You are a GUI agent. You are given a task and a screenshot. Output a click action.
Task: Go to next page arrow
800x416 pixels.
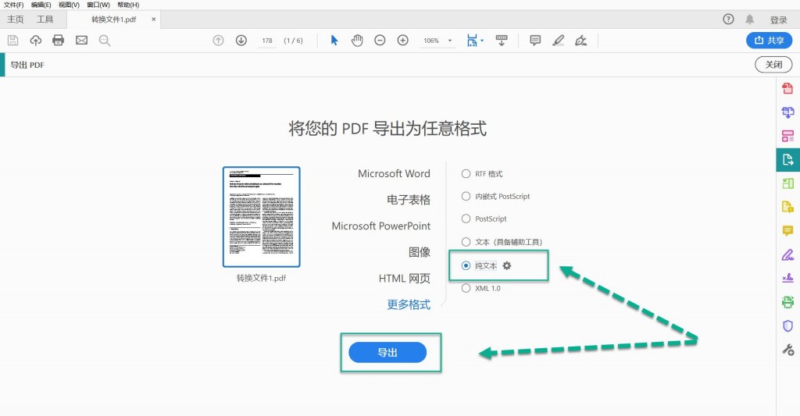pyautogui.click(x=241, y=41)
